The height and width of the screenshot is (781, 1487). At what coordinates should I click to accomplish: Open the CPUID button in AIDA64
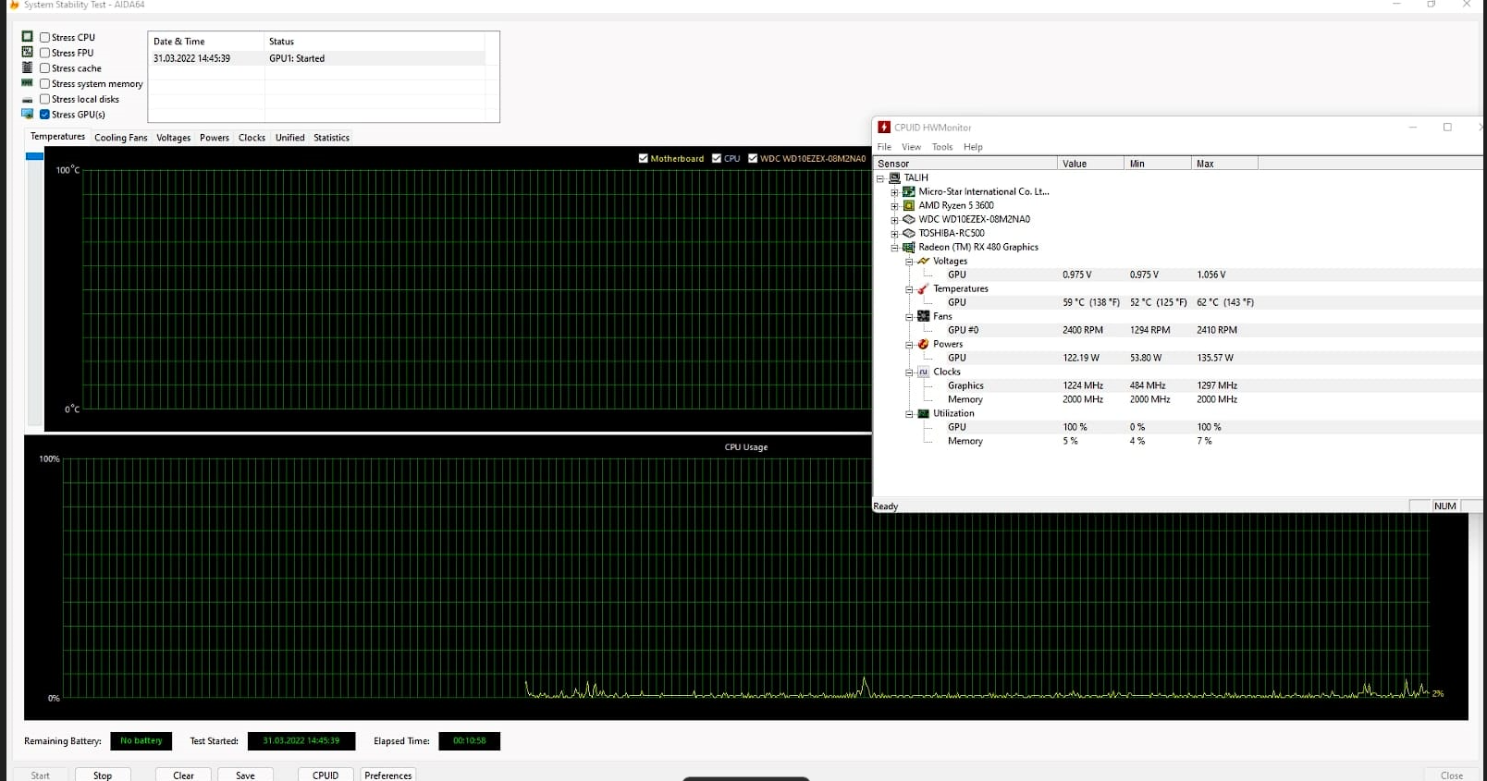coord(326,775)
